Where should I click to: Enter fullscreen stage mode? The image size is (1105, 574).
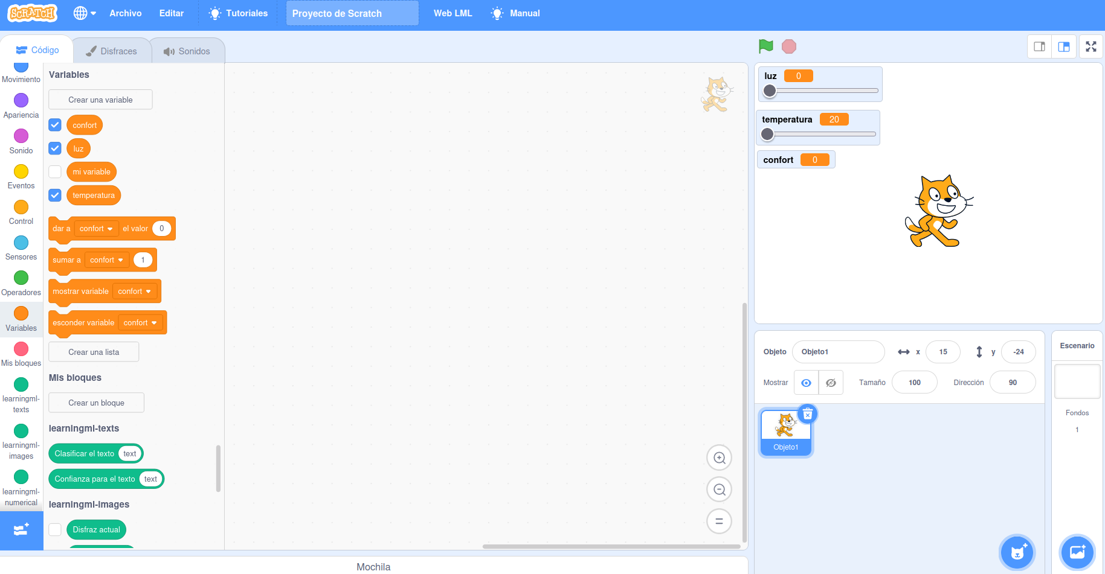1091,46
